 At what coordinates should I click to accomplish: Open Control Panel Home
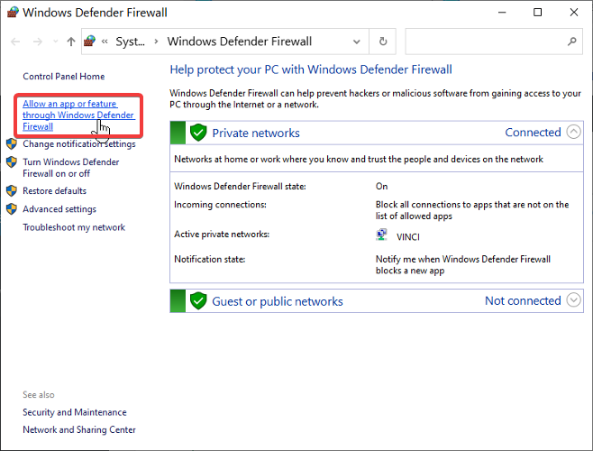tap(63, 77)
